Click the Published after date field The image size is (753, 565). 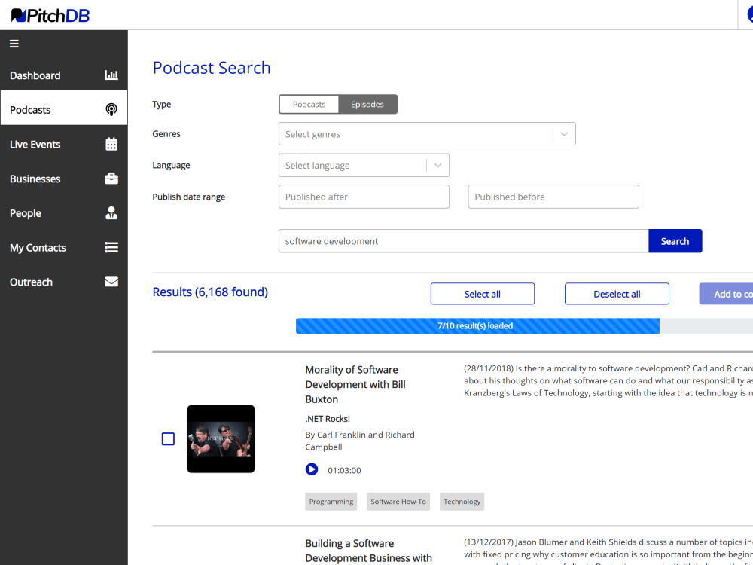coord(364,197)
